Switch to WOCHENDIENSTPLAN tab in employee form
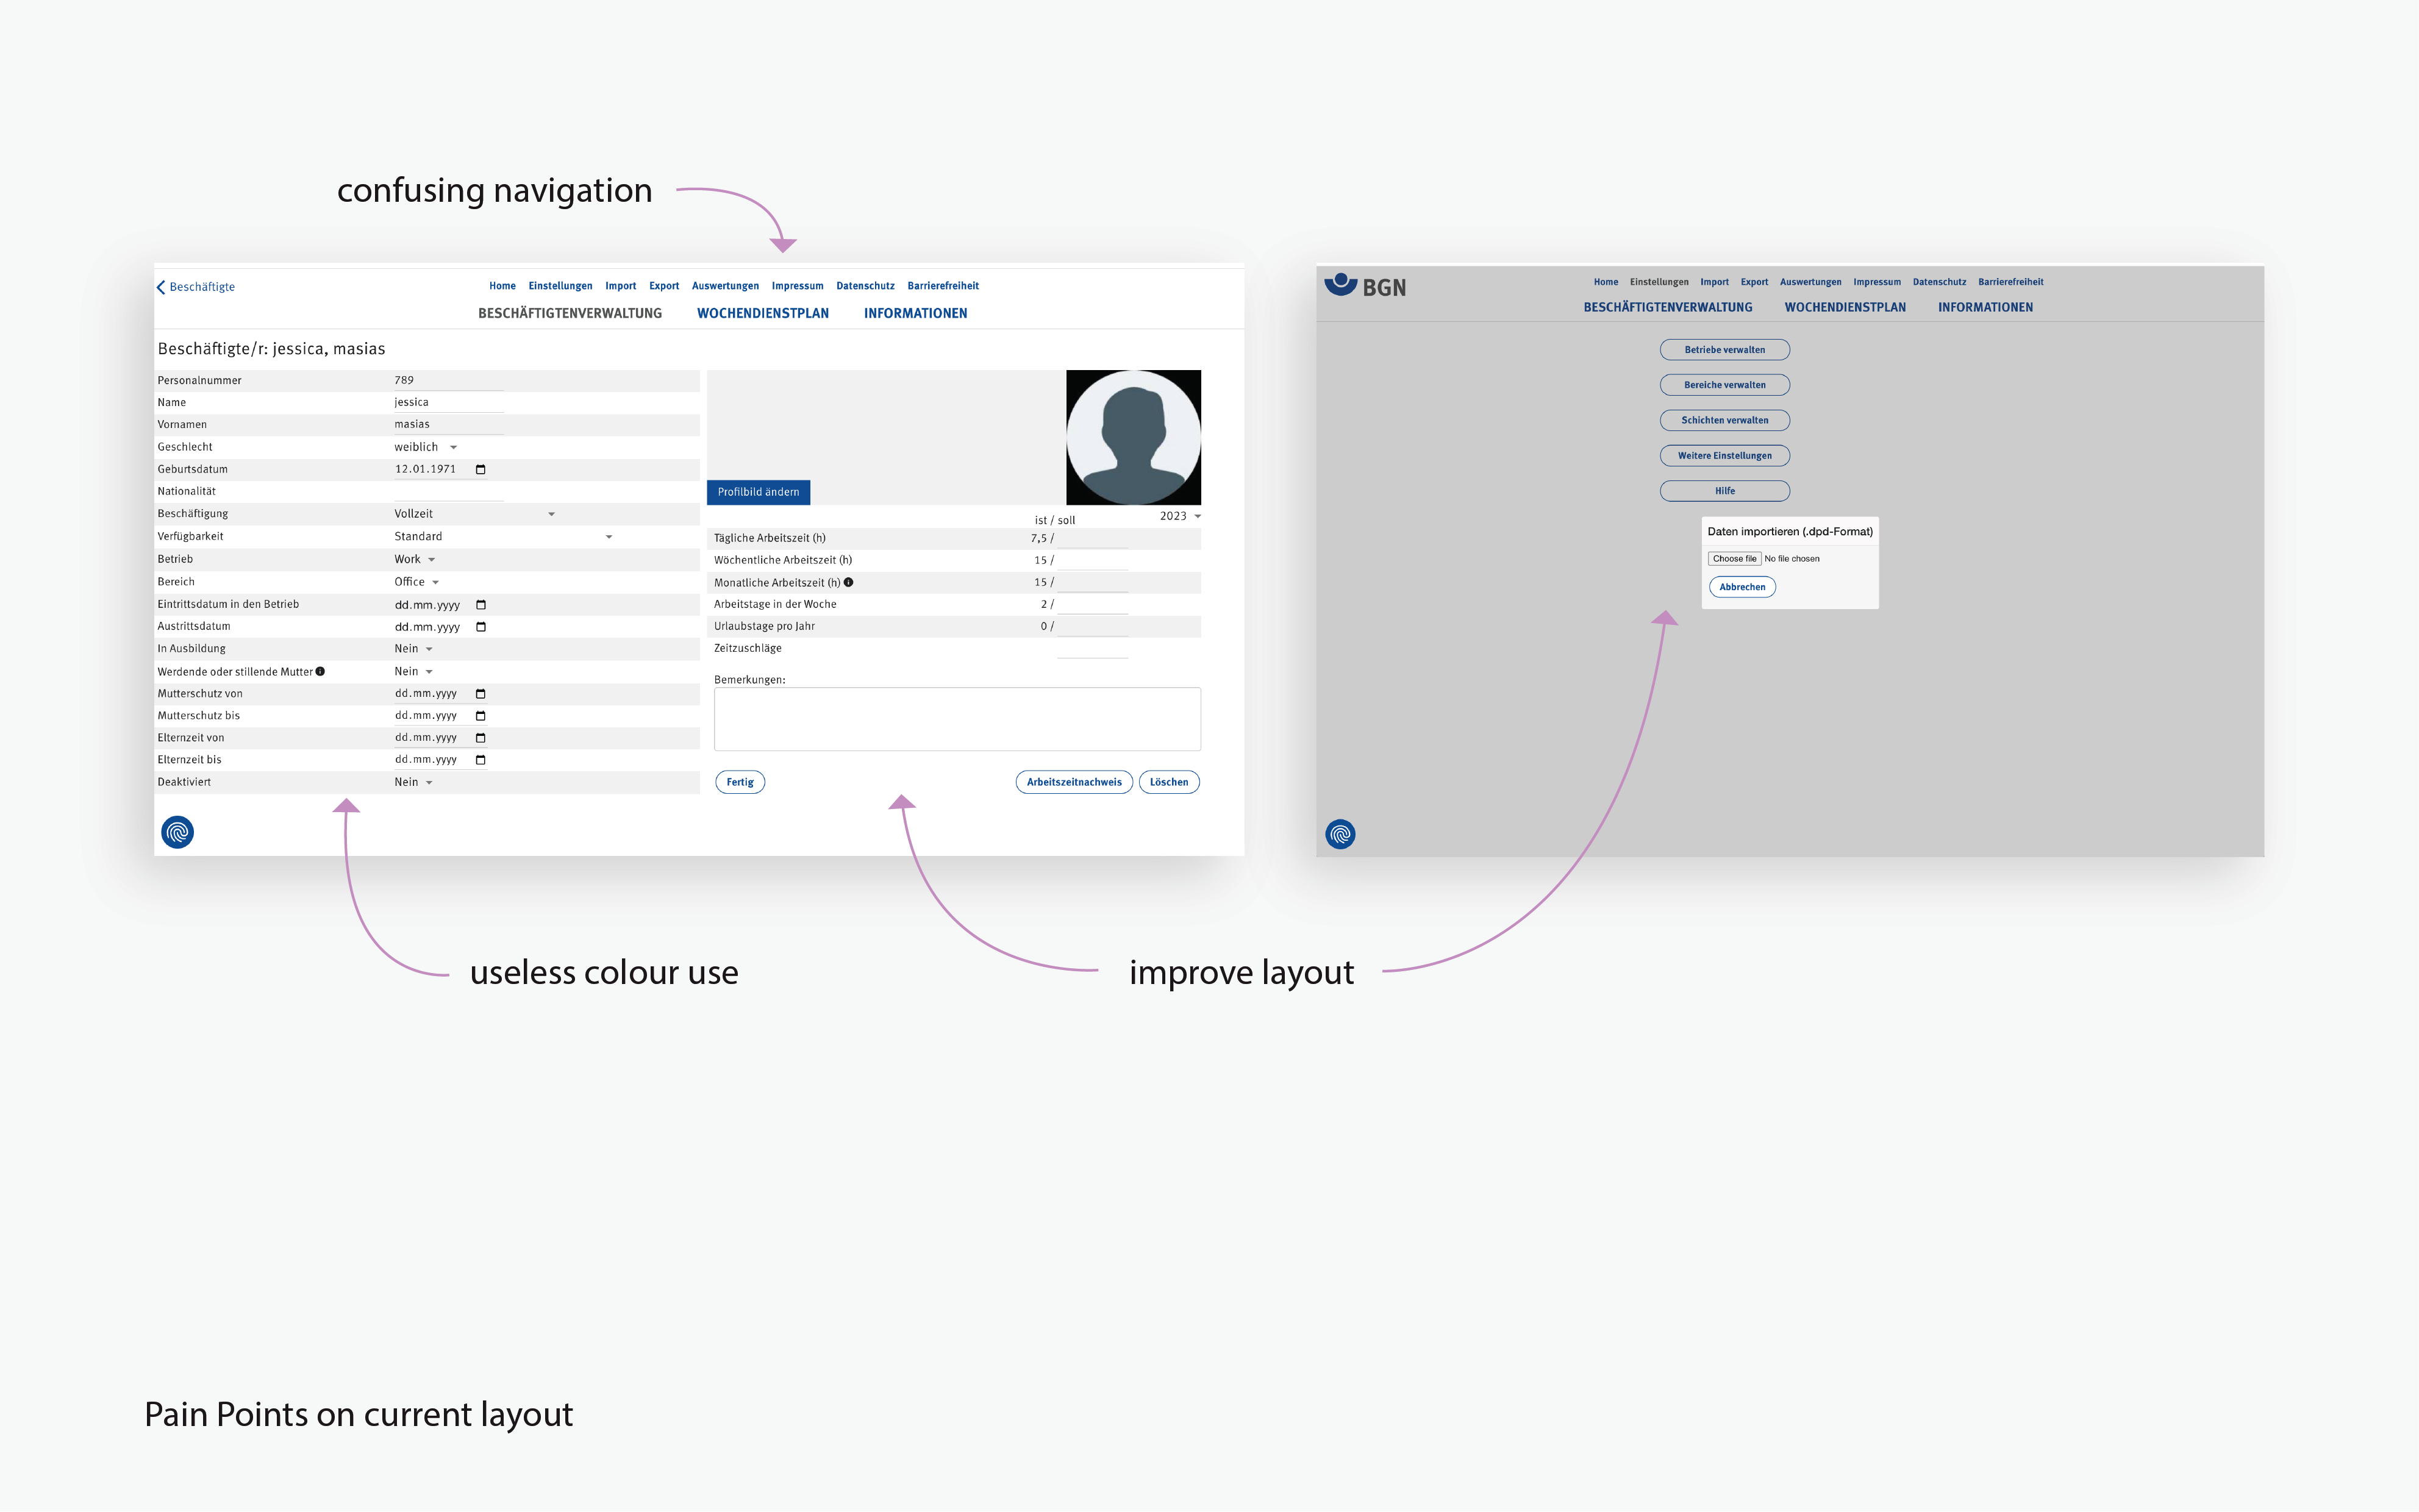 (x=763, y=313)
